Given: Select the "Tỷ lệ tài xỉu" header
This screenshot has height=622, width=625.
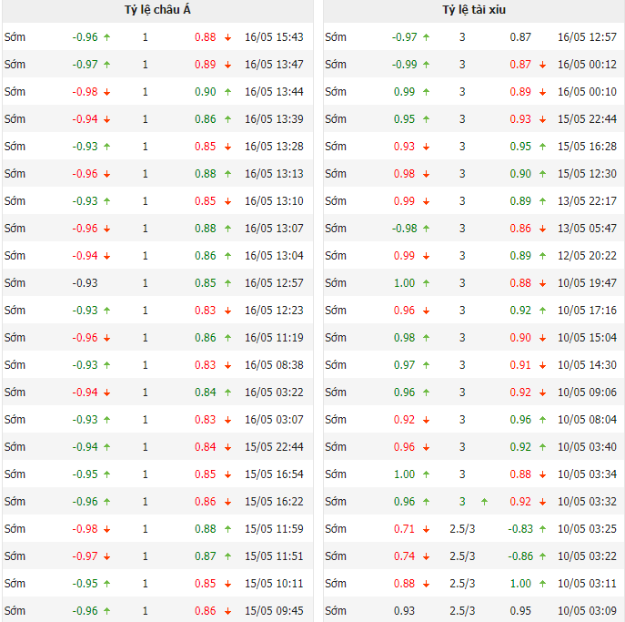Looking at the screenshot, I should (474, 10).
